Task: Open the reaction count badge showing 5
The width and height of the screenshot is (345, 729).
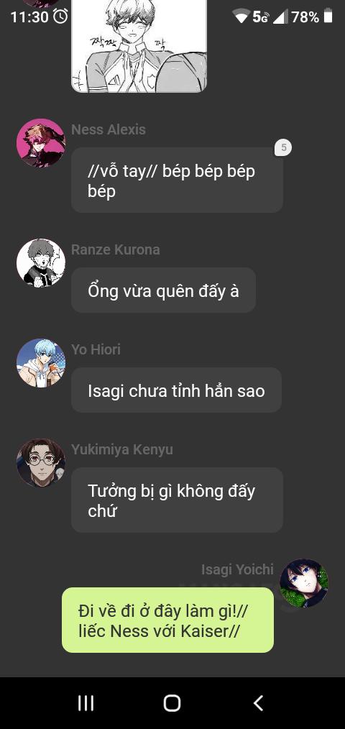Action: (x=283, y=148)
